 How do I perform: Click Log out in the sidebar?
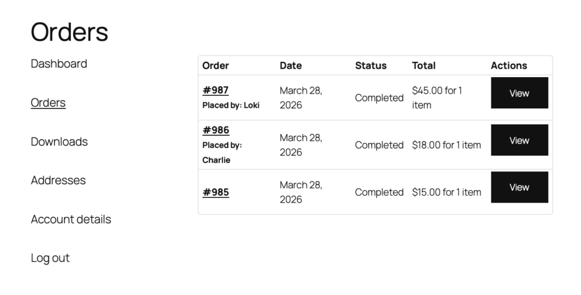pos(50,258)
